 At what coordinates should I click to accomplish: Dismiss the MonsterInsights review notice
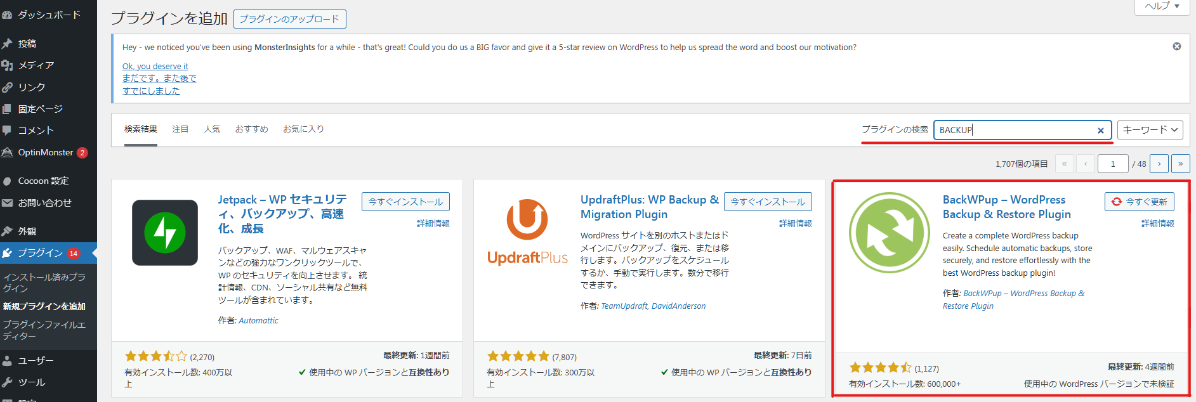[x=1177, y=46]
